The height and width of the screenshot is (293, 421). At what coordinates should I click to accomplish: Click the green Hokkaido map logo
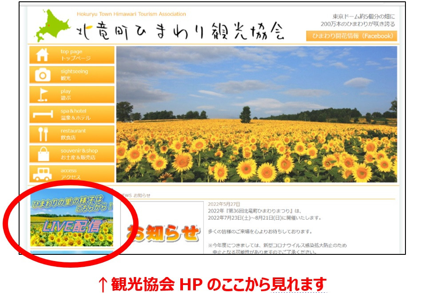tap(52, 25)
